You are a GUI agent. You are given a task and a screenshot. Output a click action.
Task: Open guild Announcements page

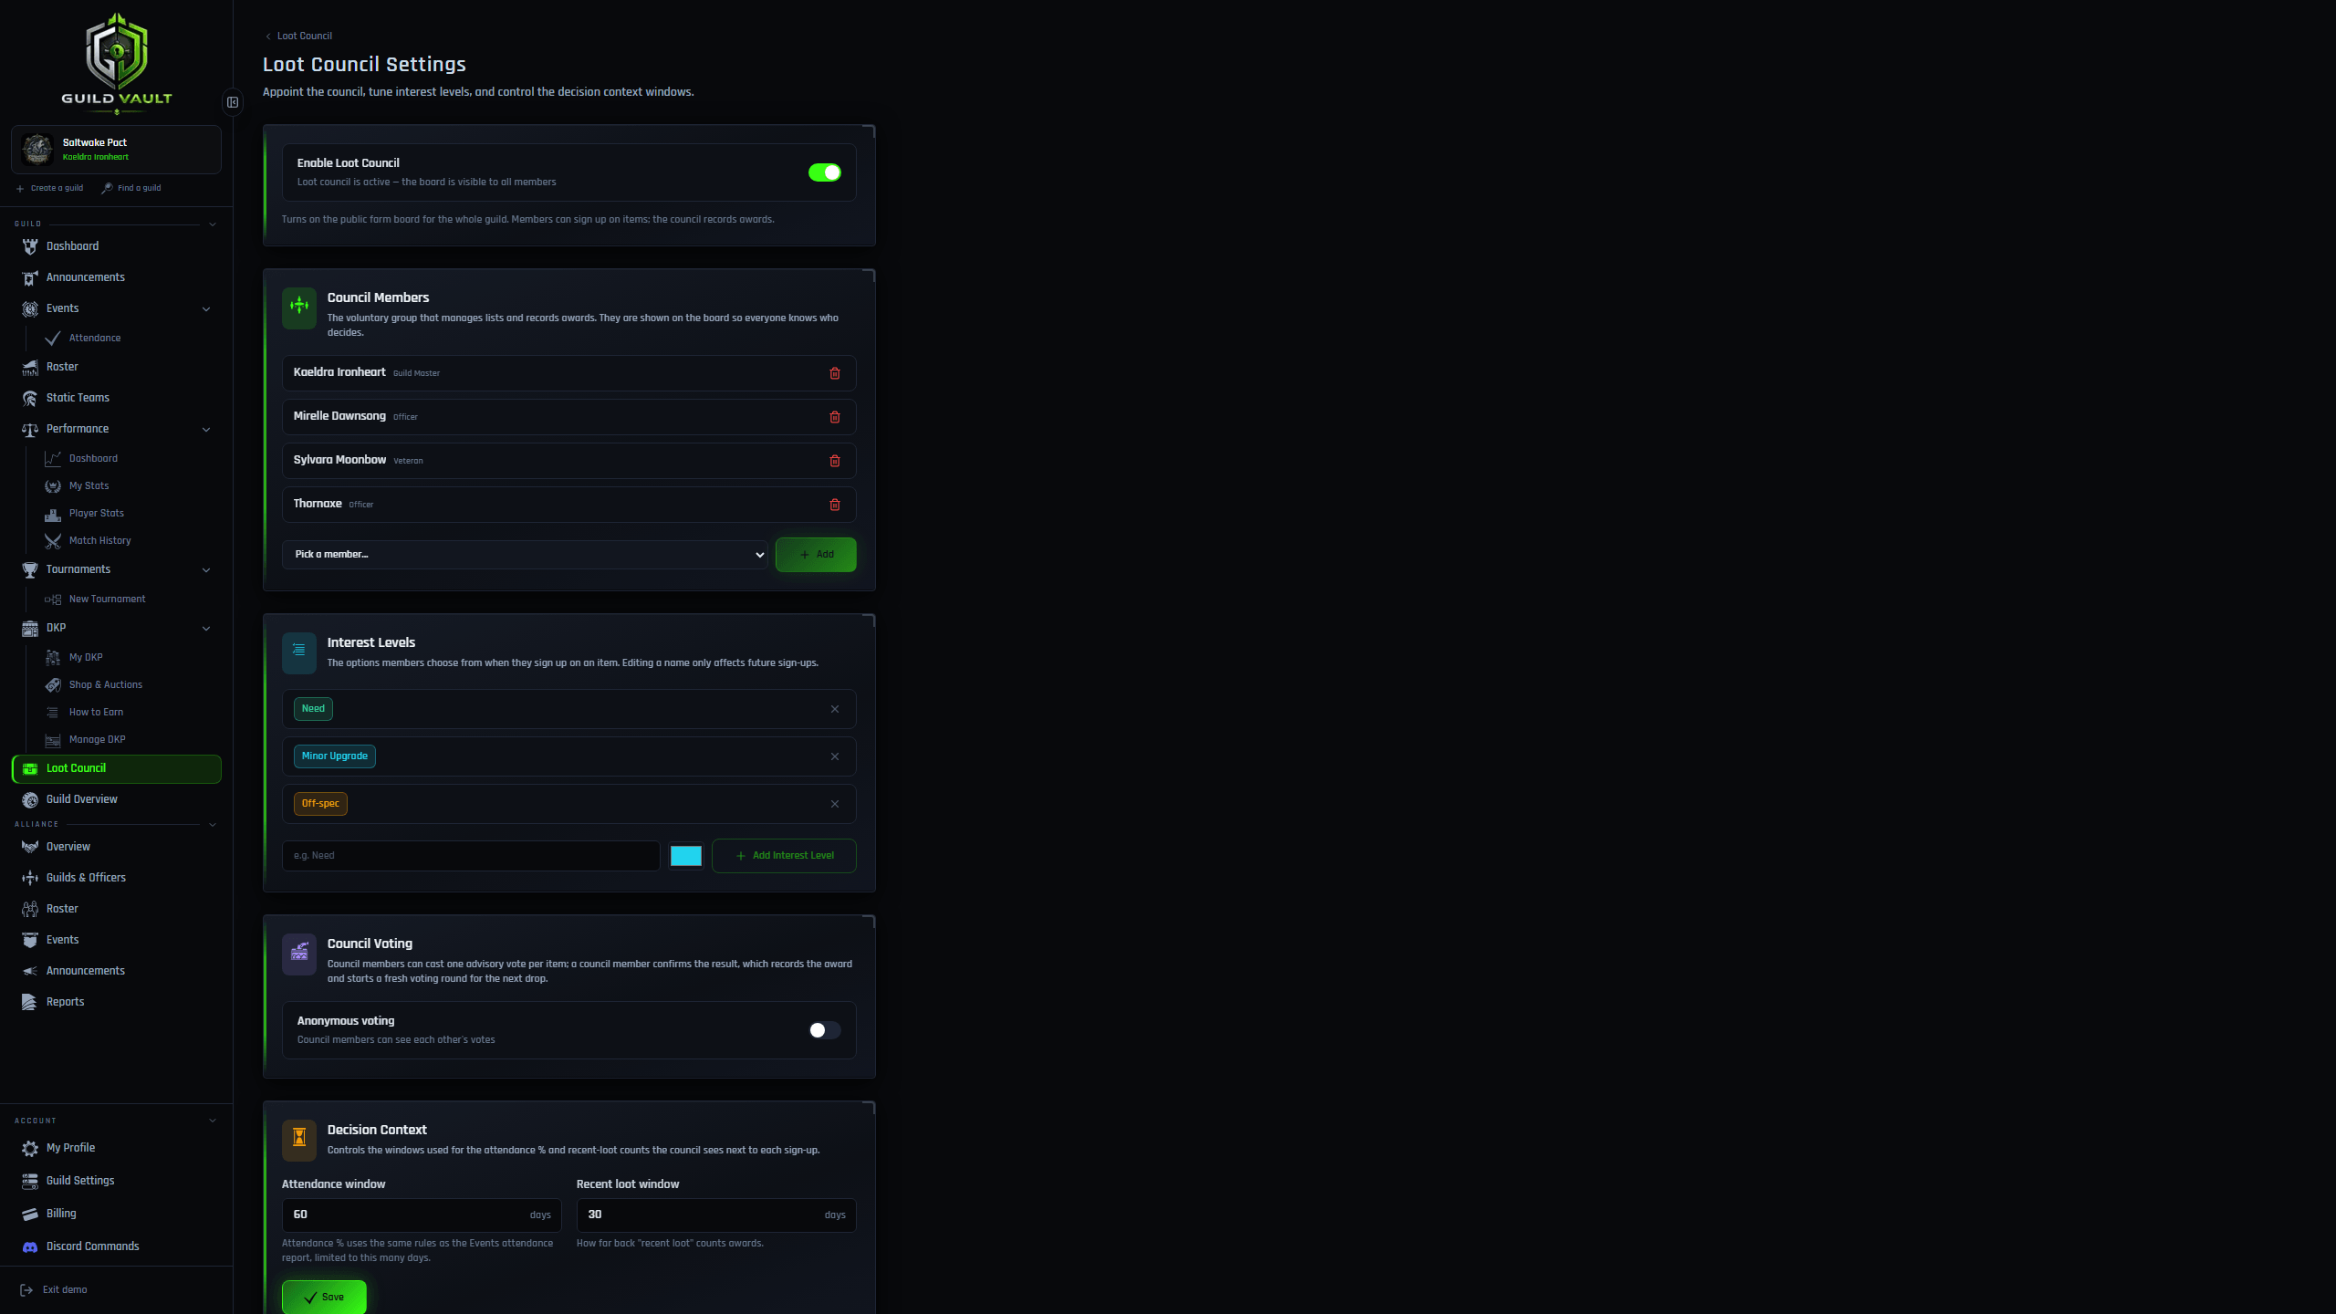116,277
